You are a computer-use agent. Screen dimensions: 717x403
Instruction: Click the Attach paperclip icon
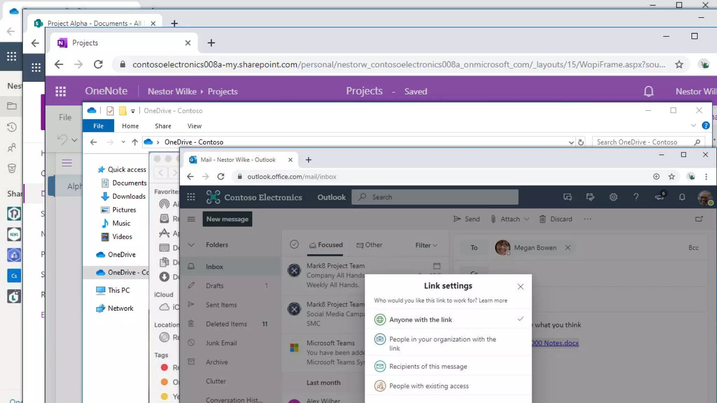[x=493, y=219]
